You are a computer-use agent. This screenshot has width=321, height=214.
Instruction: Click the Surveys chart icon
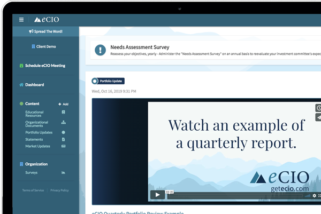coord(64,172)
